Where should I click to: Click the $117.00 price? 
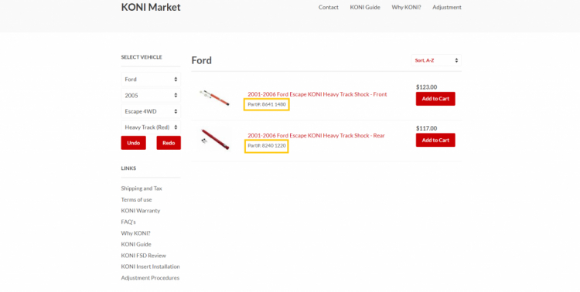click(426, 128)
